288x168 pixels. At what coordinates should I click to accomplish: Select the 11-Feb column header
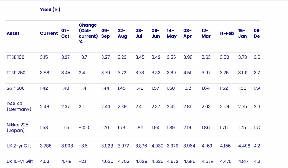coord(227,33)
